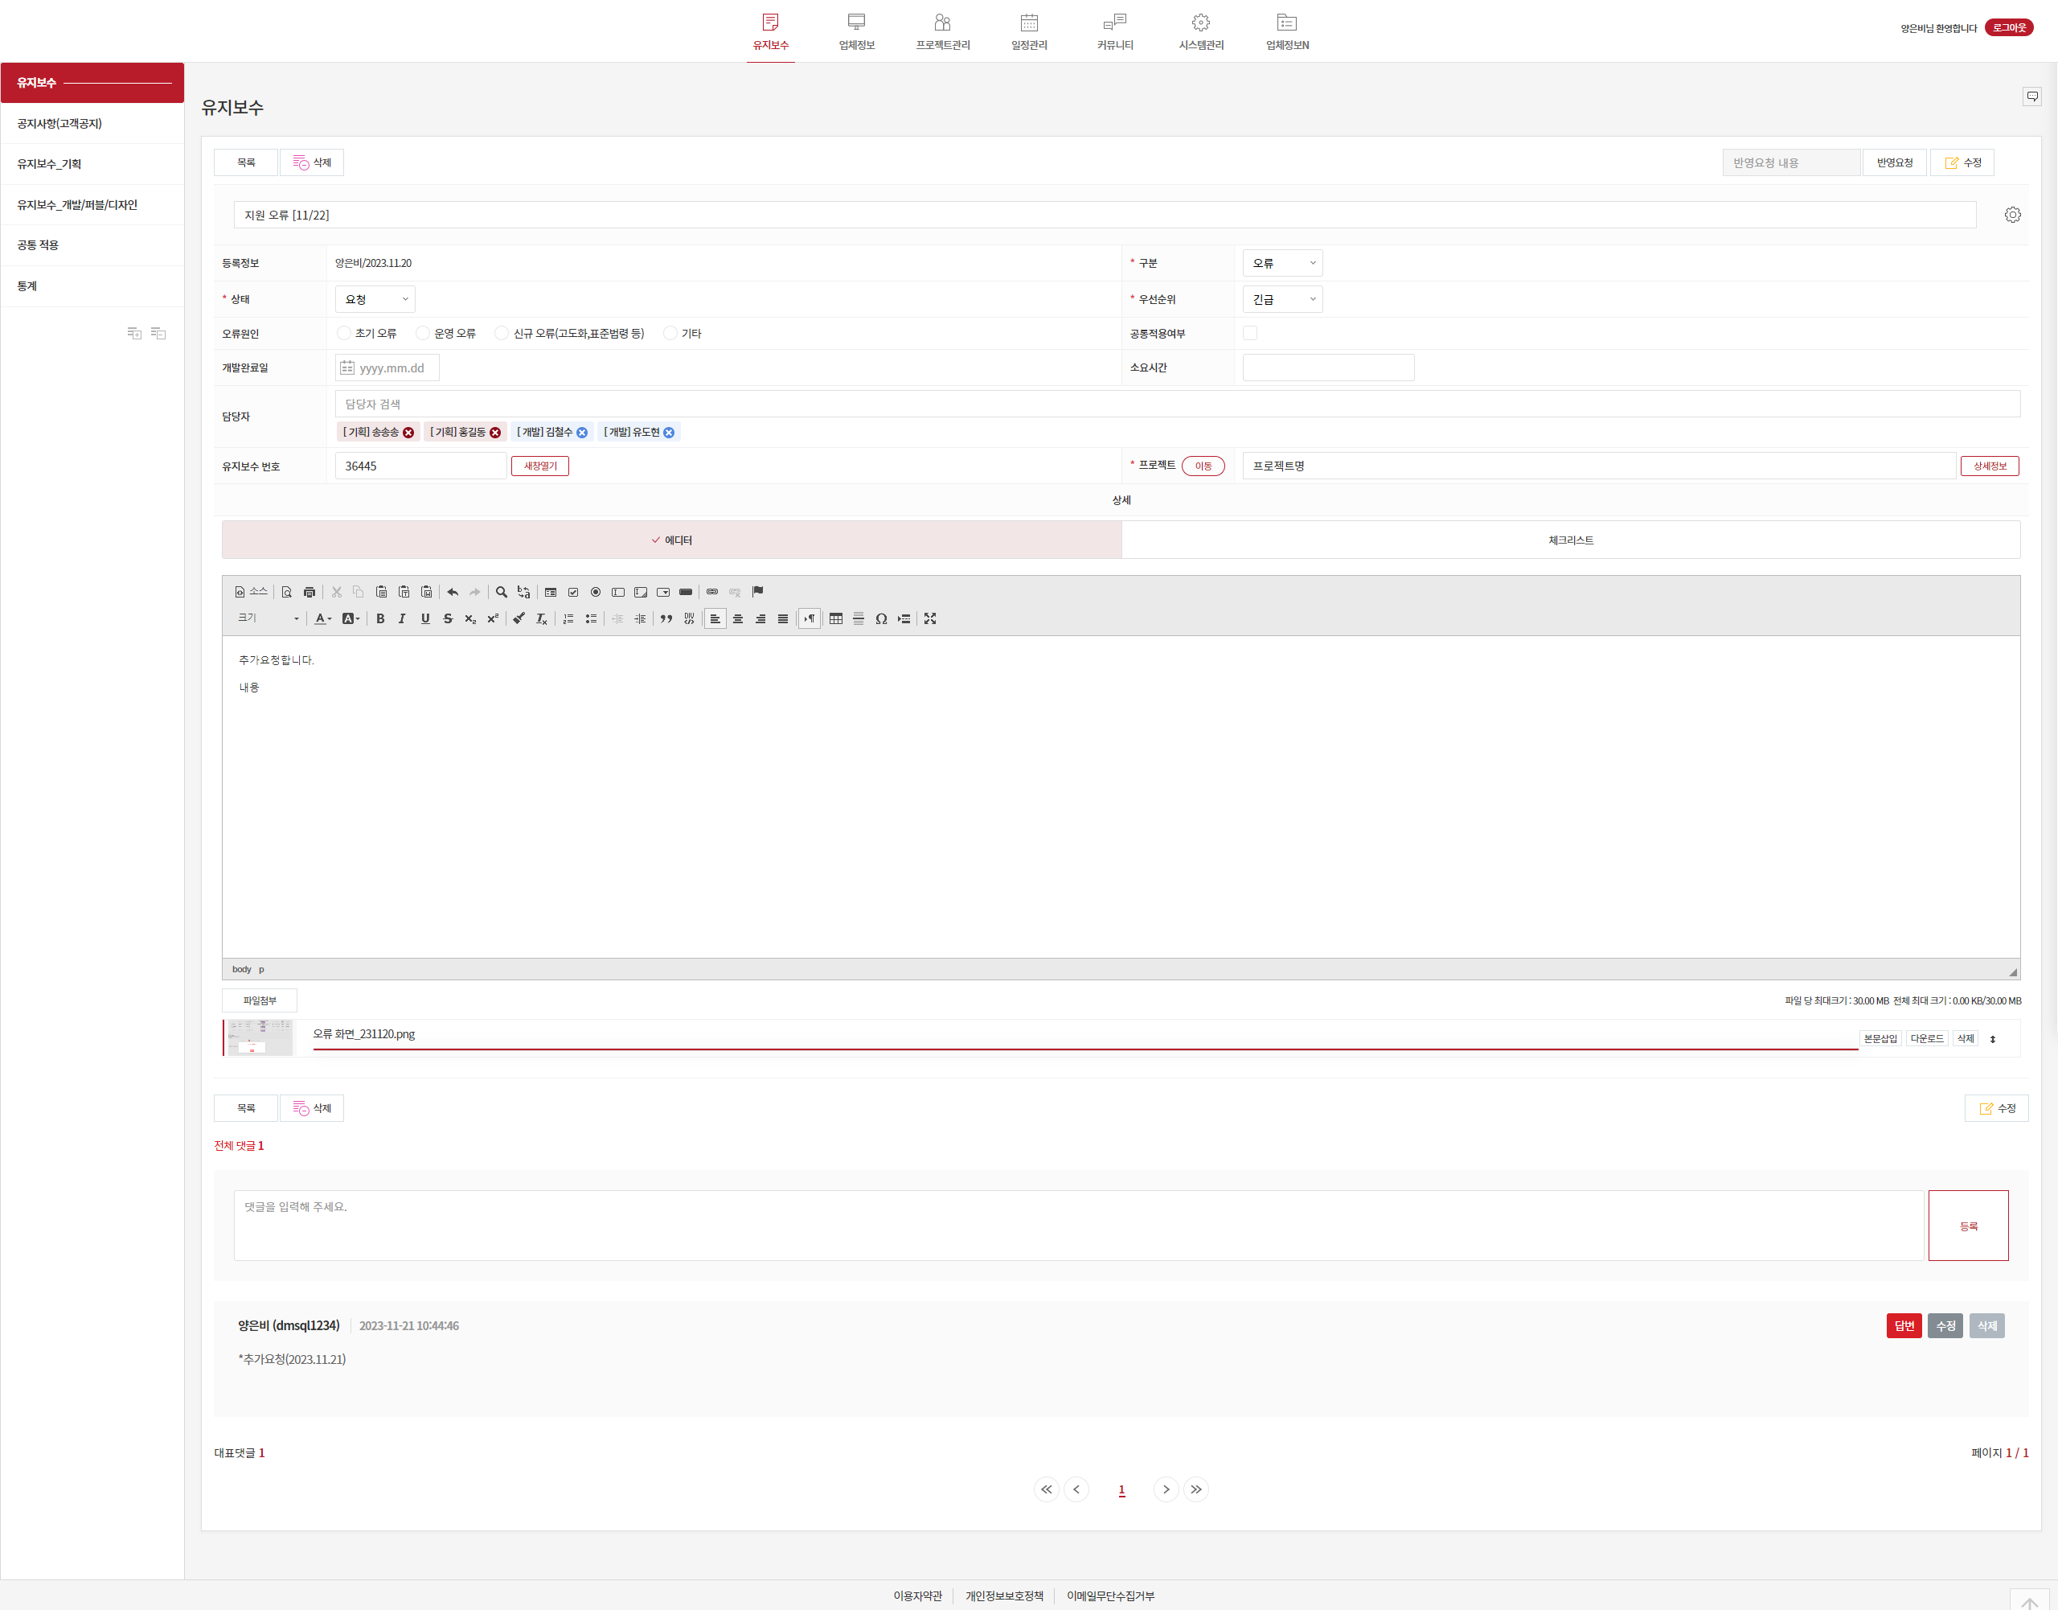Screen dimensions: 2058x1610
Task: Select the 초기 오류 radio button
Action: [344, 334]
